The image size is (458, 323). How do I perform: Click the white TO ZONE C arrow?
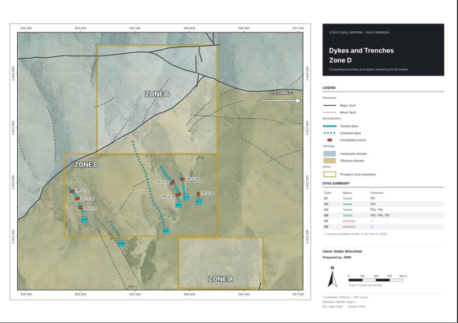click(x=281, y=101)
